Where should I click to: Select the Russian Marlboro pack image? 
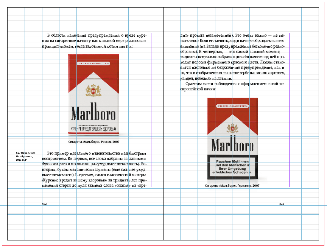(93, 95)
